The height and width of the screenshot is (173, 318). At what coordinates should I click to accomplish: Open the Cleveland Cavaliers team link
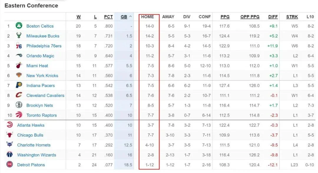click(45, 95)
